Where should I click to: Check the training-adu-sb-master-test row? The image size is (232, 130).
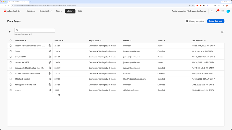point(11,85)
